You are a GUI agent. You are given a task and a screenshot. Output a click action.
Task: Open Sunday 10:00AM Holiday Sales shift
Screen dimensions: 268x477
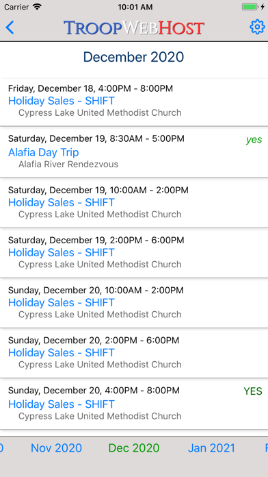(x=134, y=304)
